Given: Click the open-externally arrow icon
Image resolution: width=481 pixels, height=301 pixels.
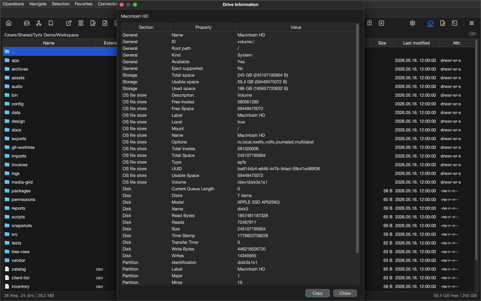Looking at the screenshot, I should [69, 23].
